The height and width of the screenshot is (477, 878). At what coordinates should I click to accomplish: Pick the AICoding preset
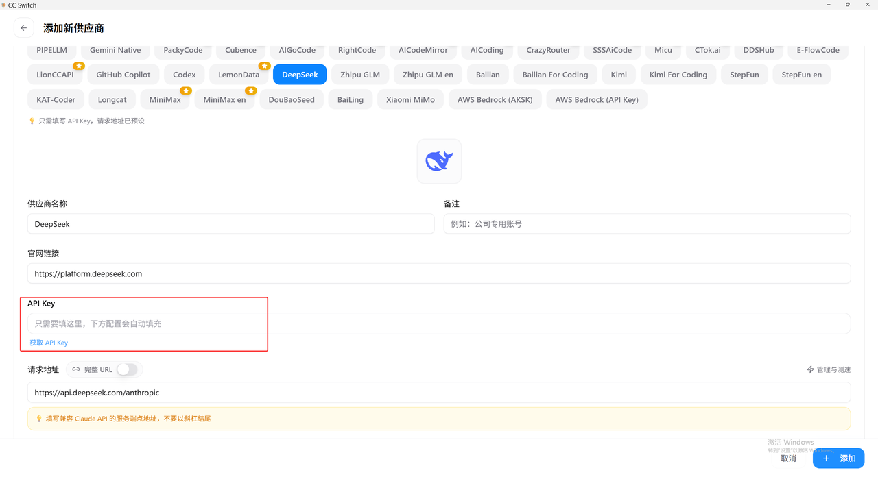pos(487,50)
